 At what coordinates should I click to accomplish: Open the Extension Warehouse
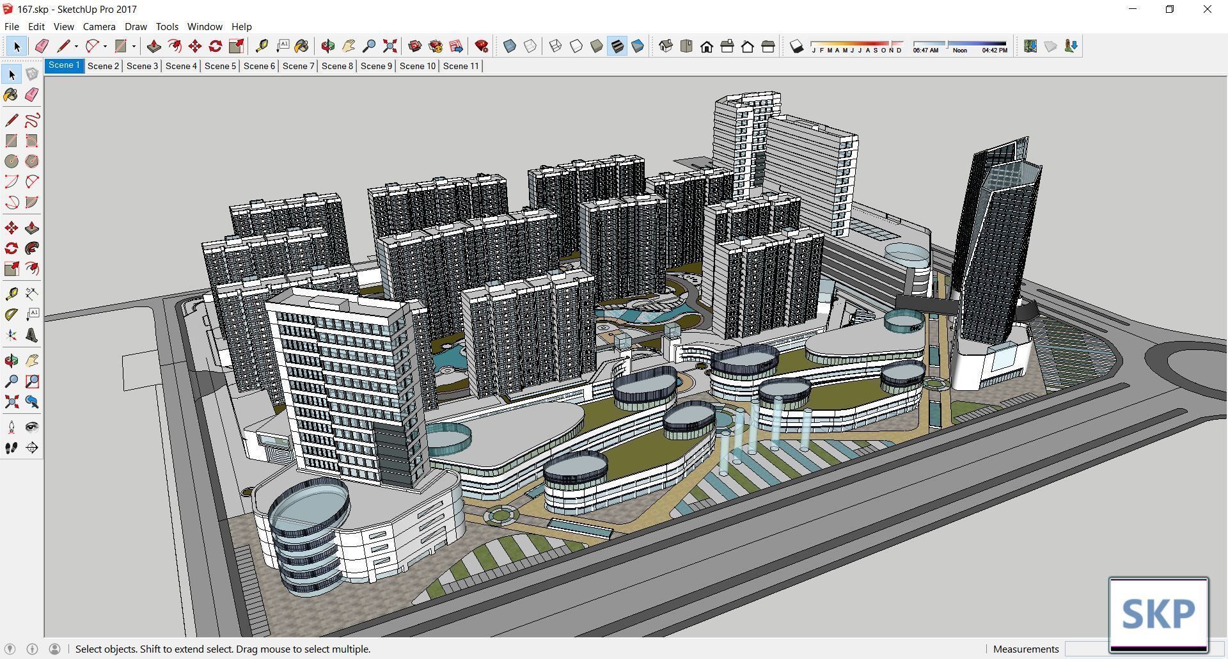[436, 46]
